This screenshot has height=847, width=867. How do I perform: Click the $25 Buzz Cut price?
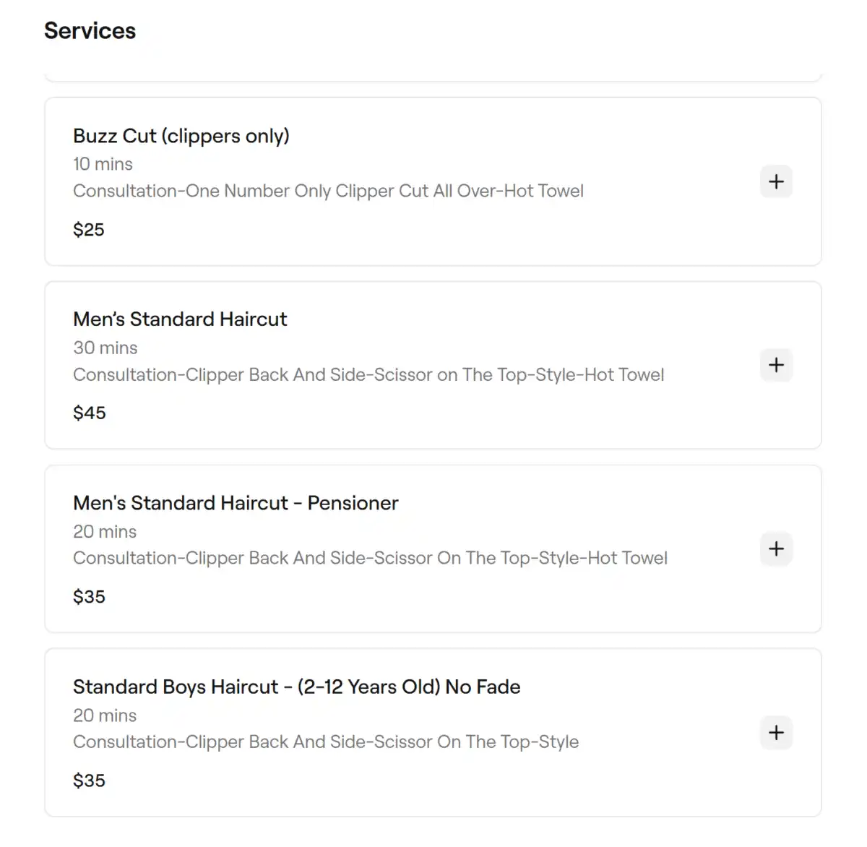point(89,230)
